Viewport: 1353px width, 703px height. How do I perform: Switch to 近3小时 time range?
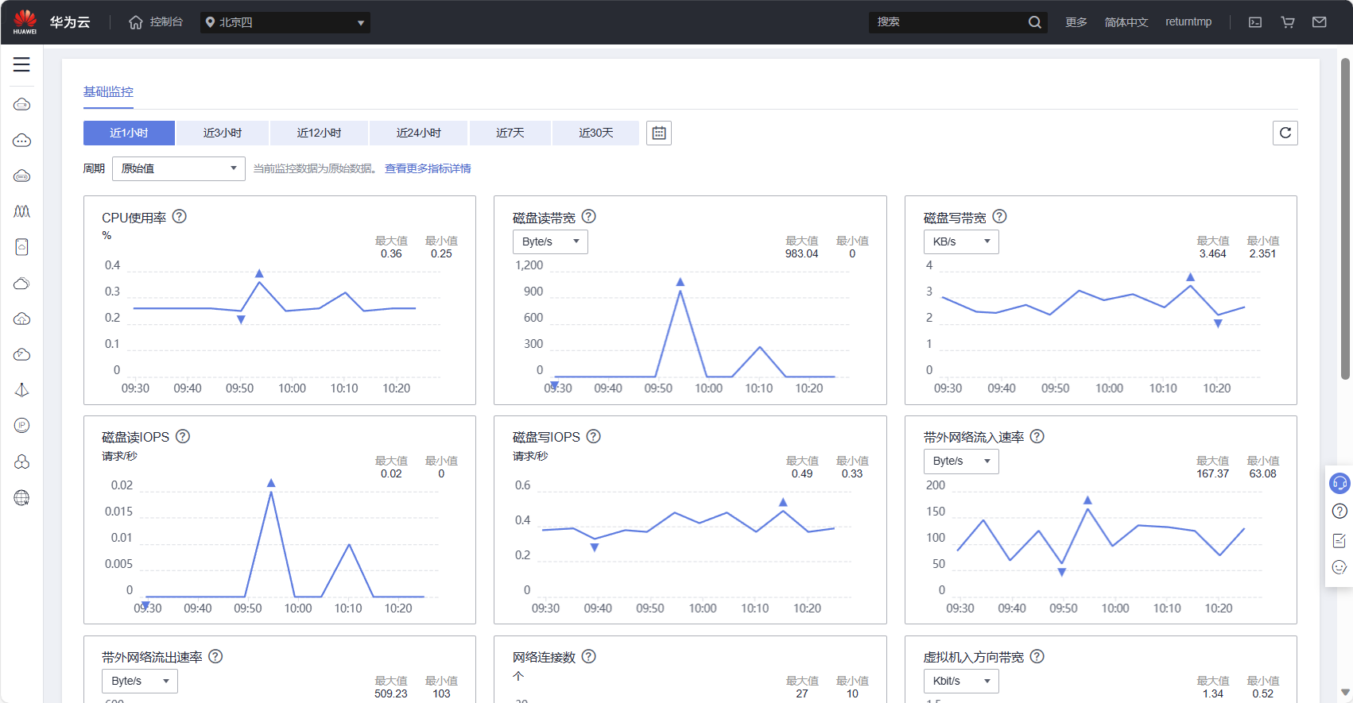[x=223, y=133]
